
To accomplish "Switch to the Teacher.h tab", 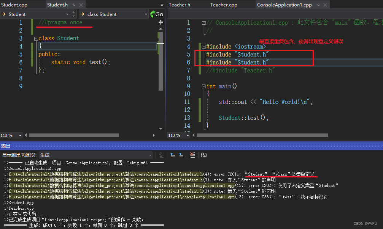I will point(180,5).
